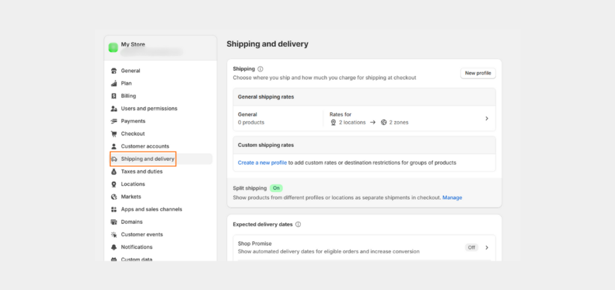Click the General store icon in sidebar
This screenshot has height=290, width=615.
pyautogui.click(x=114, y=71)
